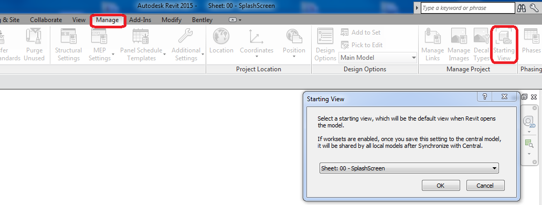Screen dimensions: 542x205
Task: Select Add to Set
Action: 360,33
